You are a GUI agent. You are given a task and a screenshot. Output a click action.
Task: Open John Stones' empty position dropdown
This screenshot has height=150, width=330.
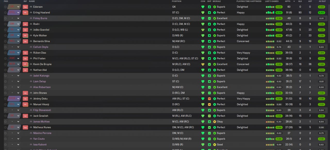pos(14,93)
